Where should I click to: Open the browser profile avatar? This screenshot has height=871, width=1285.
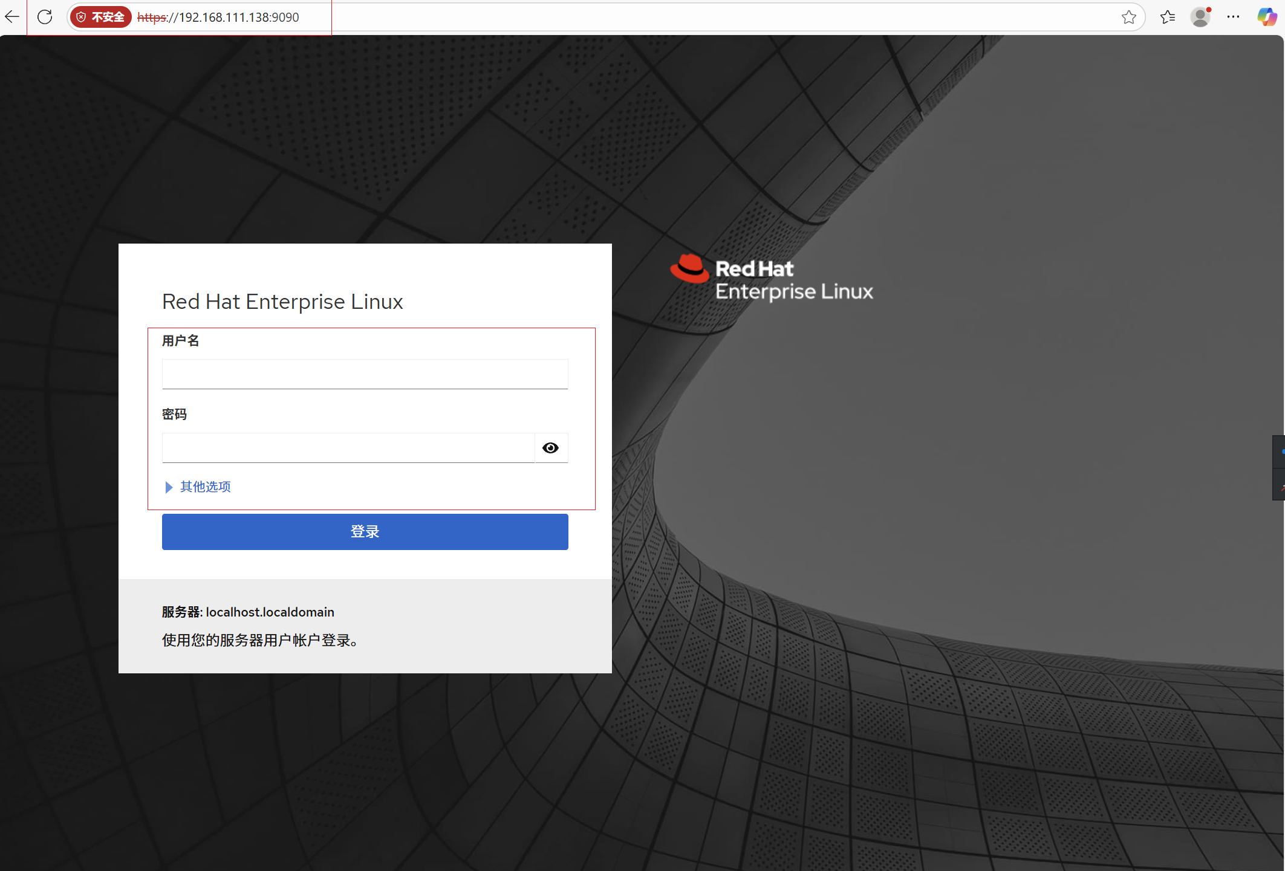(x=1200, y=17)
